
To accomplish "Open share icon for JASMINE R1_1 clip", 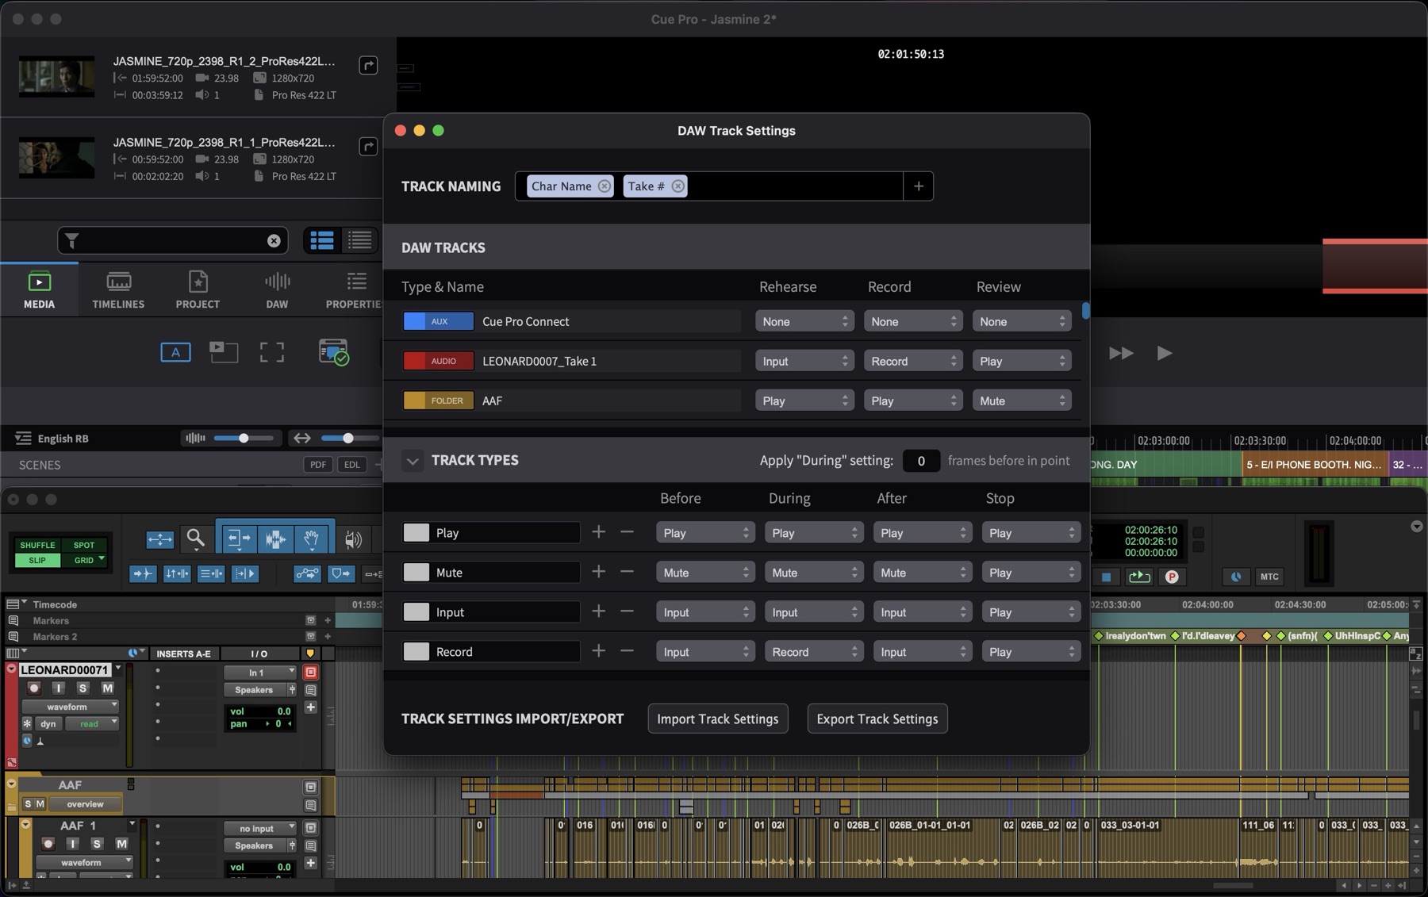I will coord(368,146).
